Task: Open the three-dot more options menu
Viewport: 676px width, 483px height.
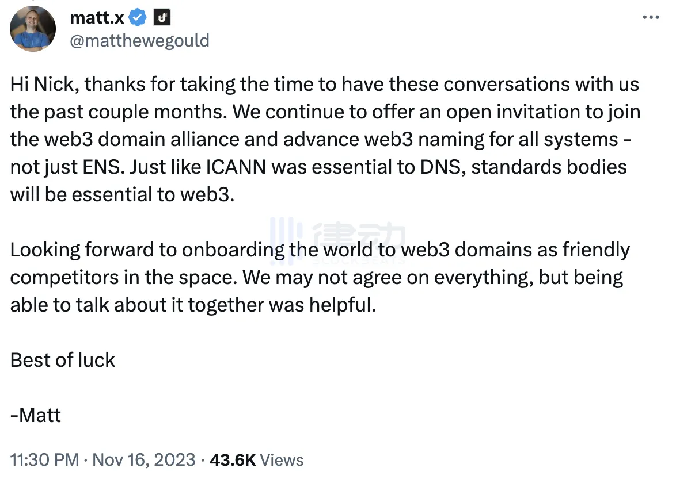Action: 651,18
